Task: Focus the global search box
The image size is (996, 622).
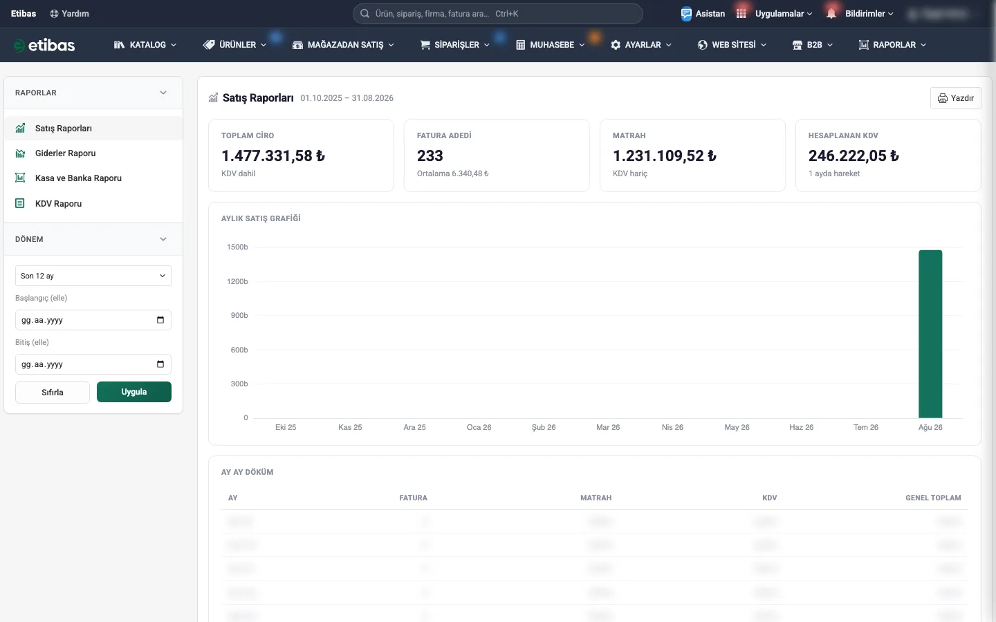Action: click(498, 14)
